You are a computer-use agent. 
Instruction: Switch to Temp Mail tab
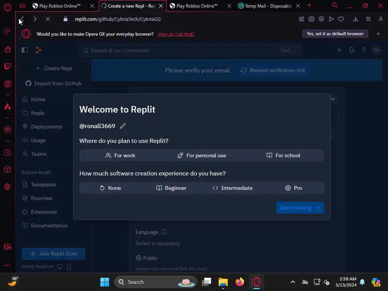(269, 6)
